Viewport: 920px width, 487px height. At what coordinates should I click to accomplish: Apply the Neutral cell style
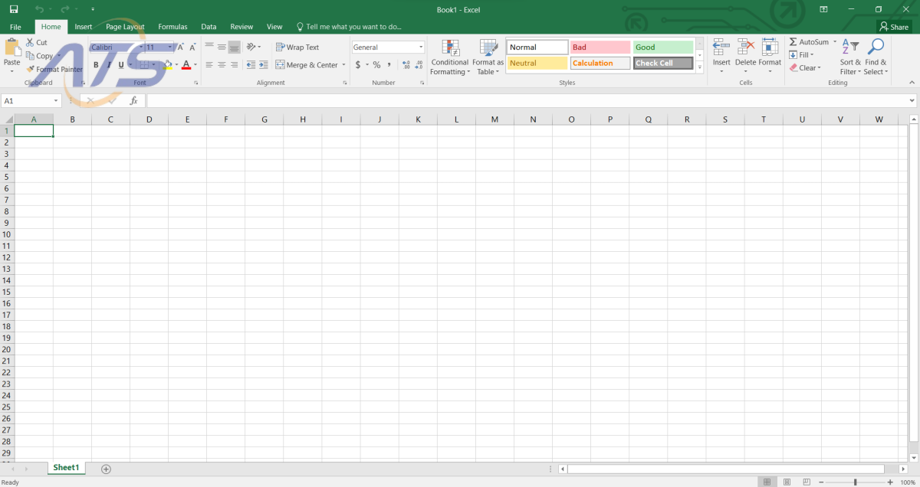pos(537,64)
